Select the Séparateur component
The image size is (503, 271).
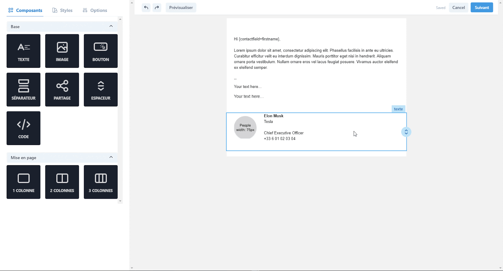pyautogui.click(x=24, y=89)
